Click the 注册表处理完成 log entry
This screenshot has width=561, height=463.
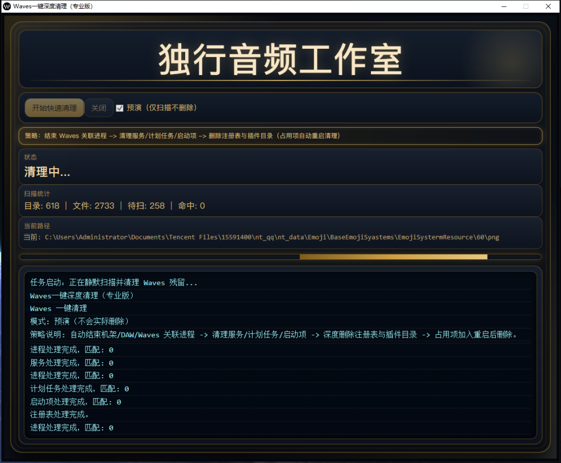61,414
